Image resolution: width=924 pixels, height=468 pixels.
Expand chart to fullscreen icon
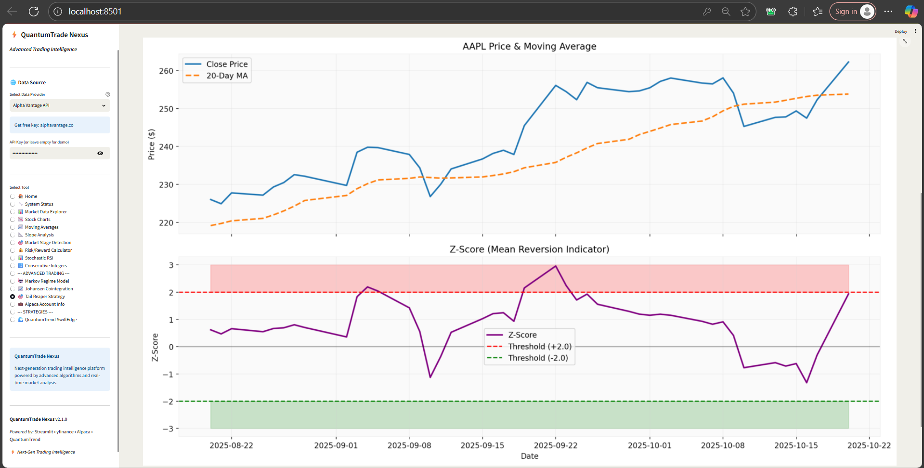pos(905,41)
